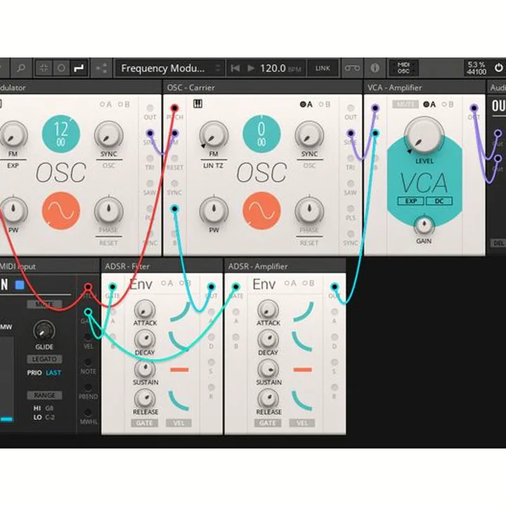
Task: Click the MIDI Input PBEND output port
Action: (x=88, y=387)
